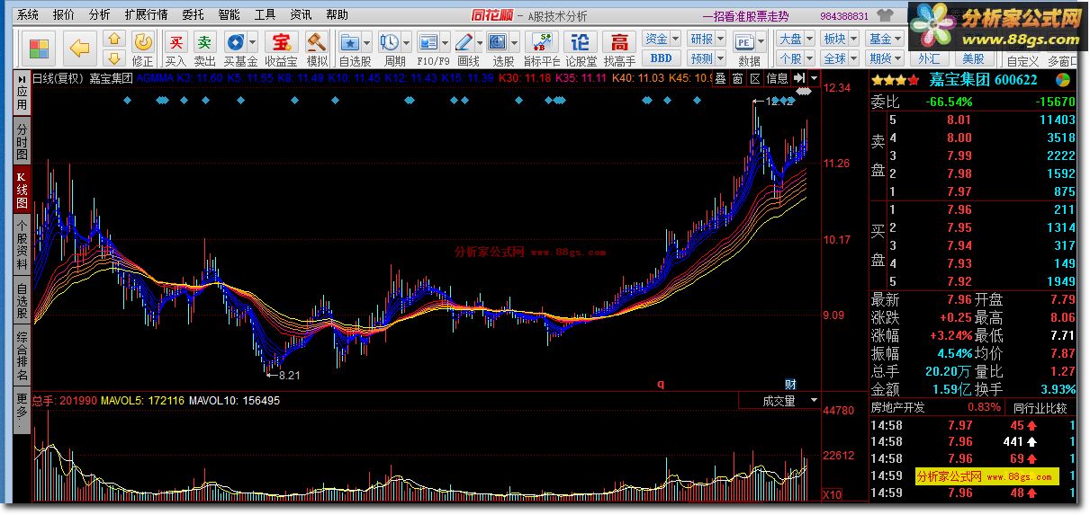Click the 一招看准股票走势 link
The width and height of the screenshot is (1090, 515).
[745, 16]
